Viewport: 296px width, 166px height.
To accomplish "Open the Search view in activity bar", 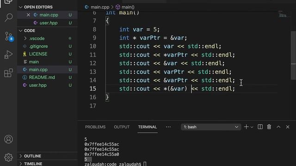I will coord(8,18).
